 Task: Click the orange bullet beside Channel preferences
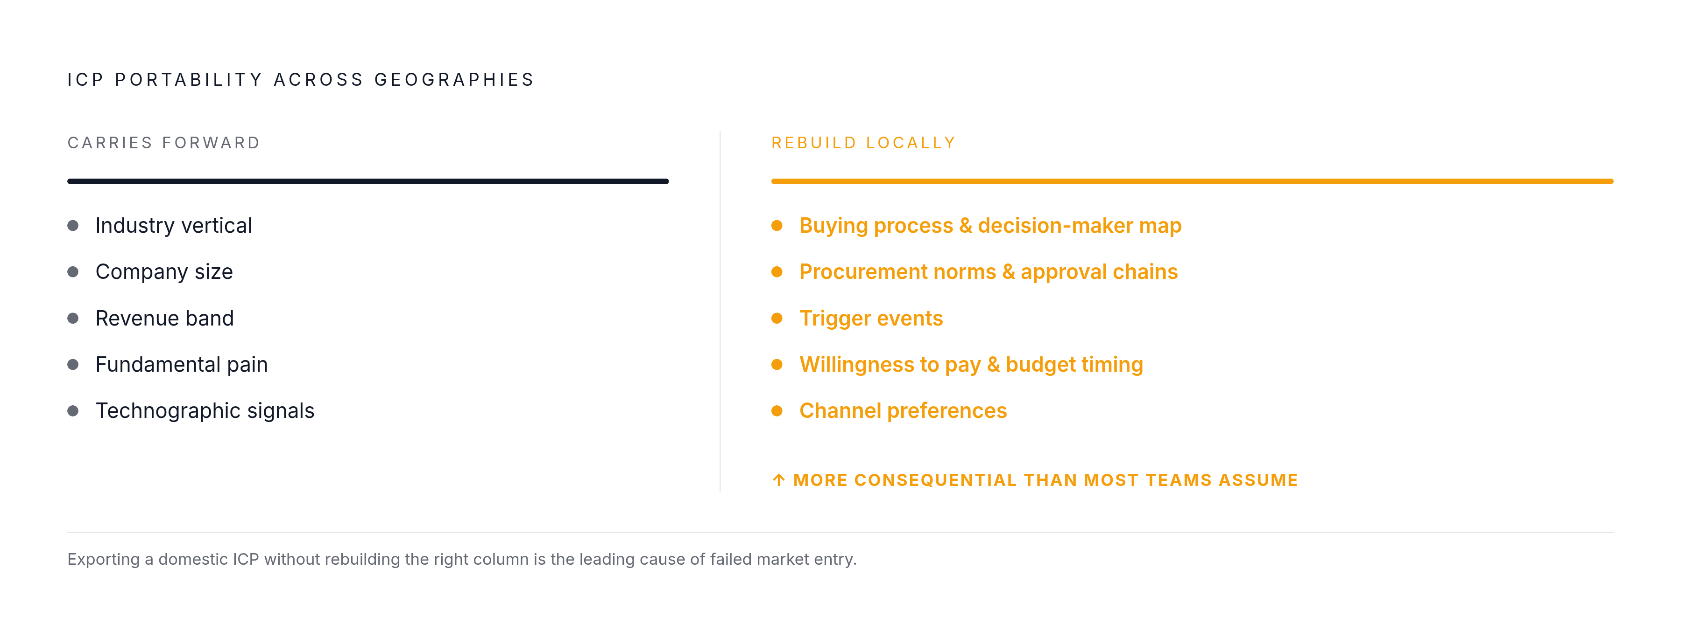(x=777, y=410)
